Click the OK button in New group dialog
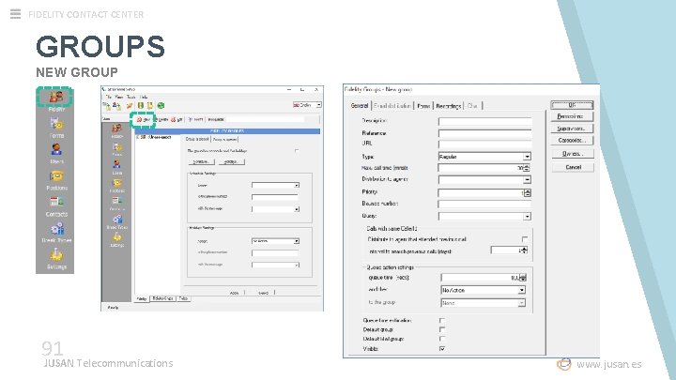 572,105
